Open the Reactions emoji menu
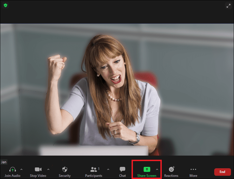Image resolution: width=234 pixels, height=179 pixels. pyautogui.click(x=171, y=172)
